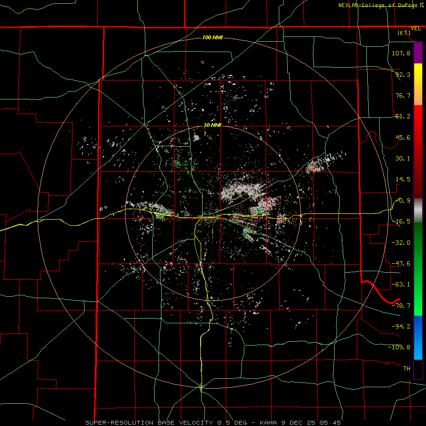Click the 61.2 velocity scale value
Screen dimensions: 426x426
tap(403, 116)
